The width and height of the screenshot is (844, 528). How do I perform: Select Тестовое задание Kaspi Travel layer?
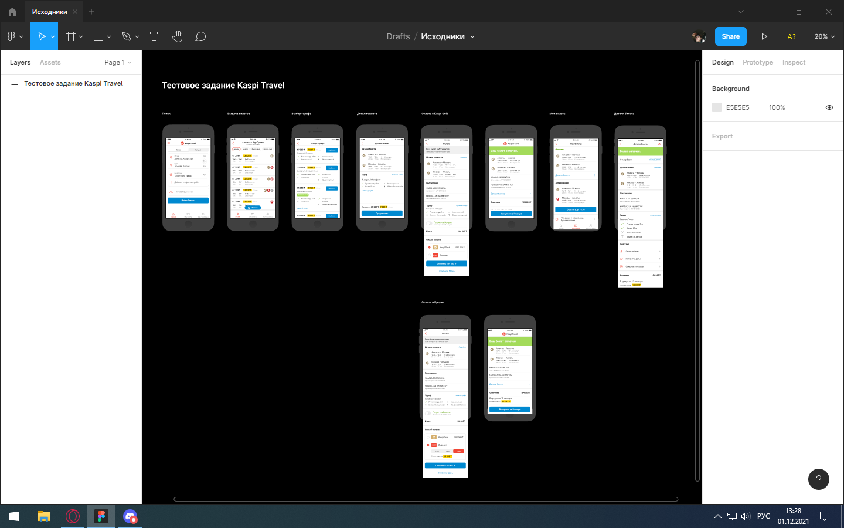click(x=70, y=83)
